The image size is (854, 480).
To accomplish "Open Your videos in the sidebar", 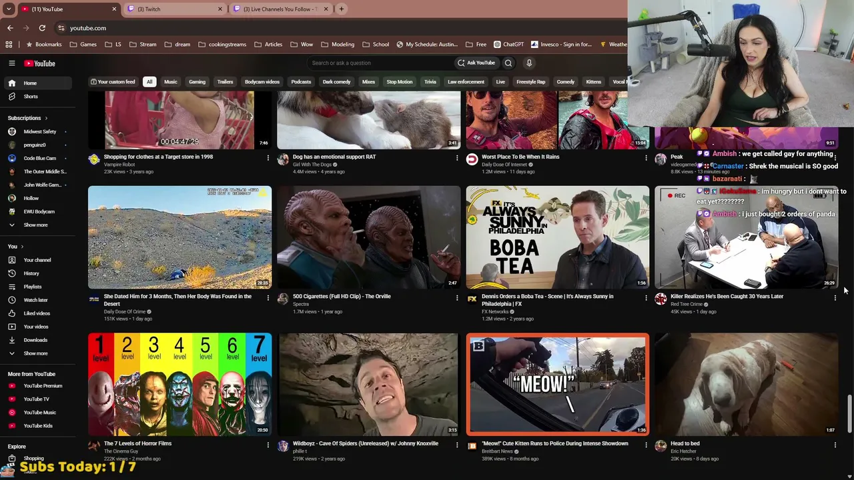I will (x=37, y=327).
